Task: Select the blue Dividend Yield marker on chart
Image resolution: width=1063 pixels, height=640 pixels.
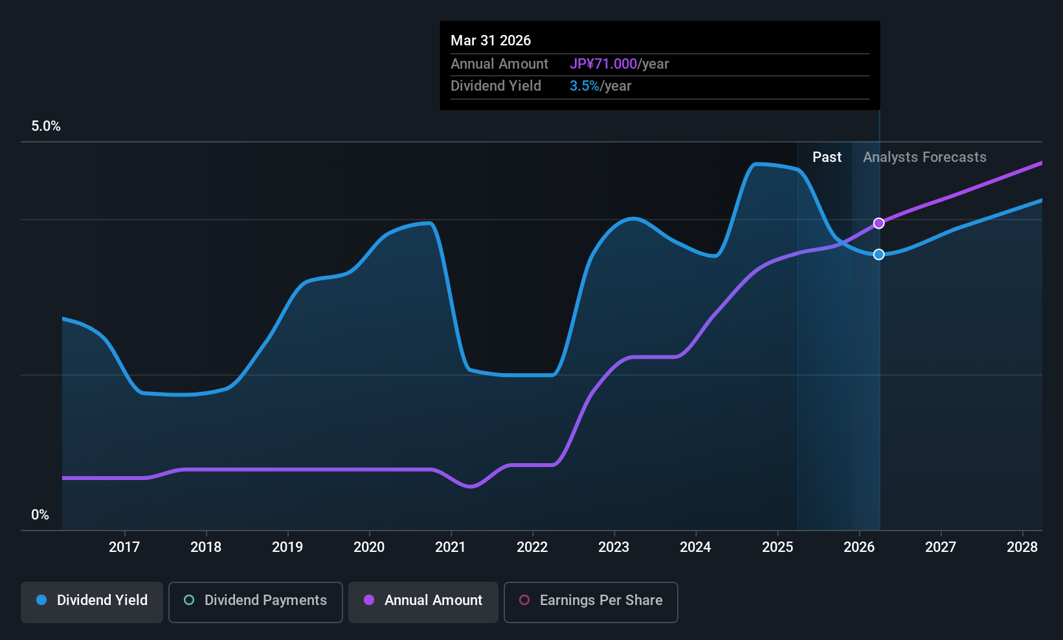Action: [x=878, y=254]
